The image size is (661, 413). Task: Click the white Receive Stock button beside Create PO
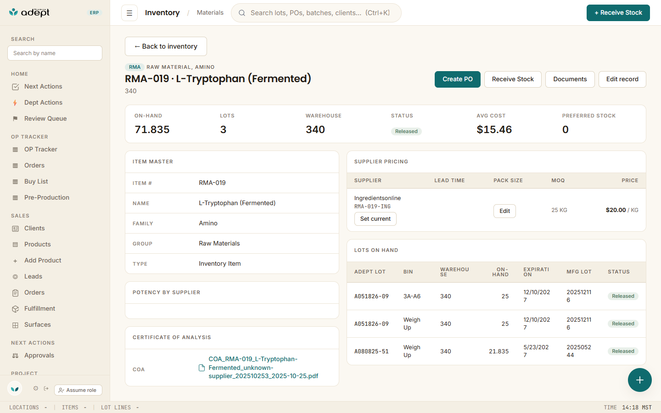click(x=513, y=79)
